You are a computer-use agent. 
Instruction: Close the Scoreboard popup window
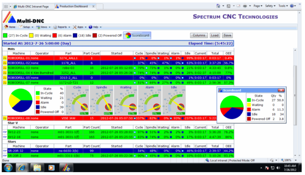281,90
